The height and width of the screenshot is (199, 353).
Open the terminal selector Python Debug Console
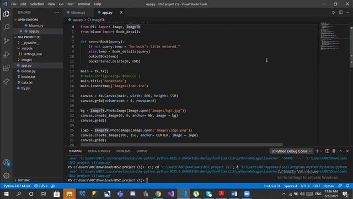pos(291,151)
